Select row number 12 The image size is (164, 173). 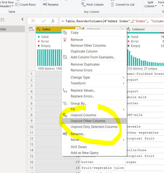(31, 138)
